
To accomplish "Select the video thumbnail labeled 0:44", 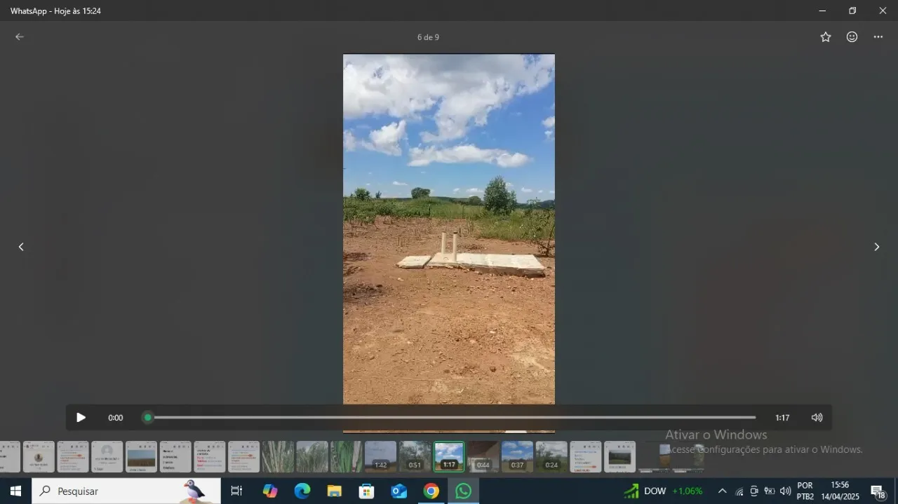I will [483, 456].
